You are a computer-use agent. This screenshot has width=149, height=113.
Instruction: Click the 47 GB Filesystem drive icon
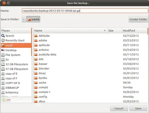coord(3,69)
